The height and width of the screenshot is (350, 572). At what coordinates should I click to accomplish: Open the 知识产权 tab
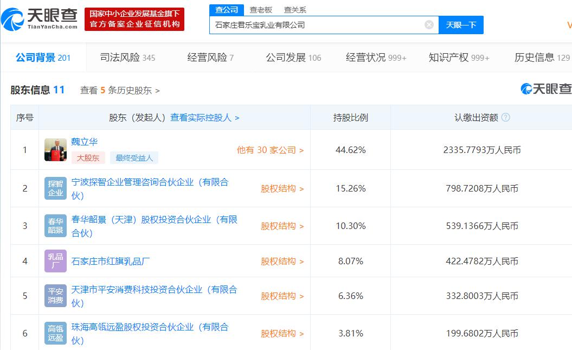click(459, 58)
